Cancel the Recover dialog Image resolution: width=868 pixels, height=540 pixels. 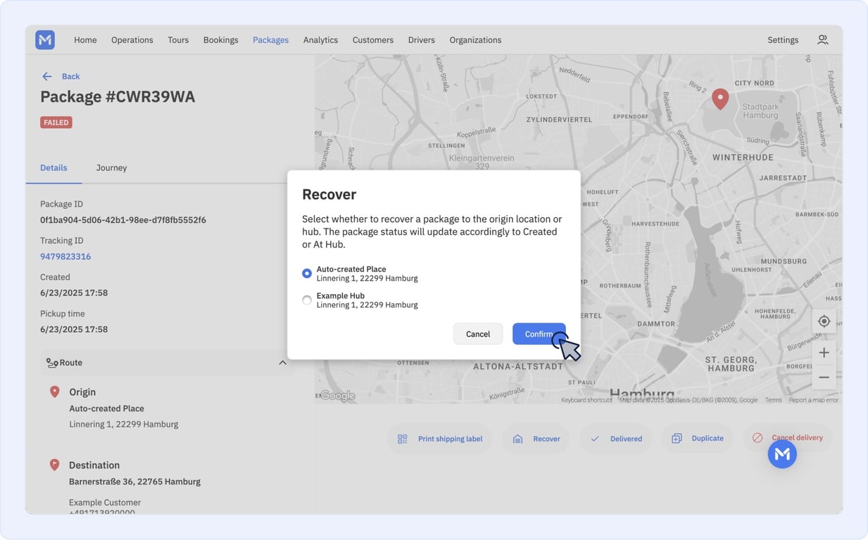478,334
